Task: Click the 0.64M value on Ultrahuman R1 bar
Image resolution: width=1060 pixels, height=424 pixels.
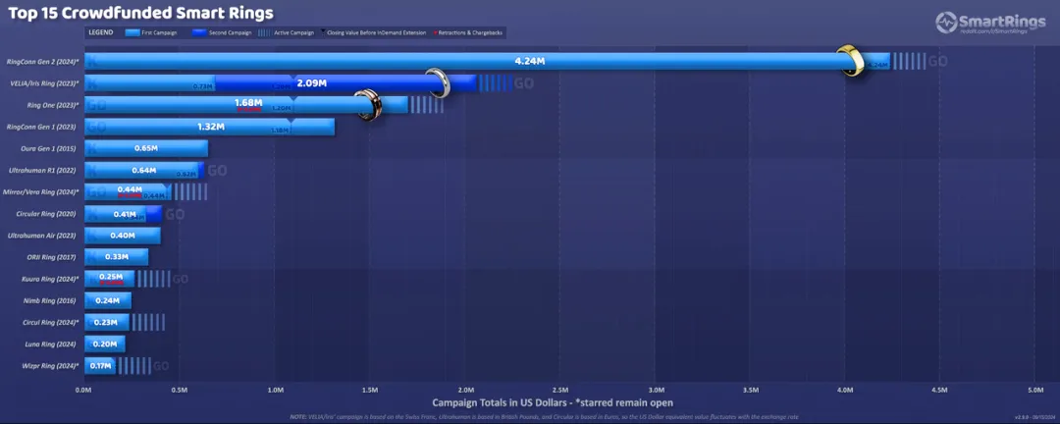Action: tap(144, 171)
